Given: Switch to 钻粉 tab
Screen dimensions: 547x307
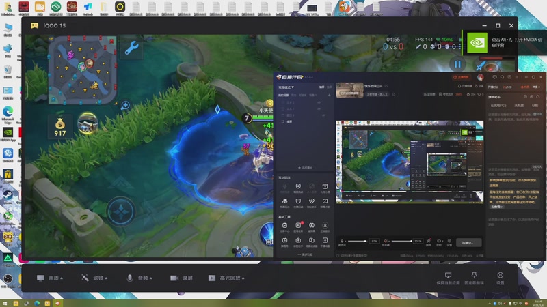Looking at the screenshot, I should click(535, 106).
